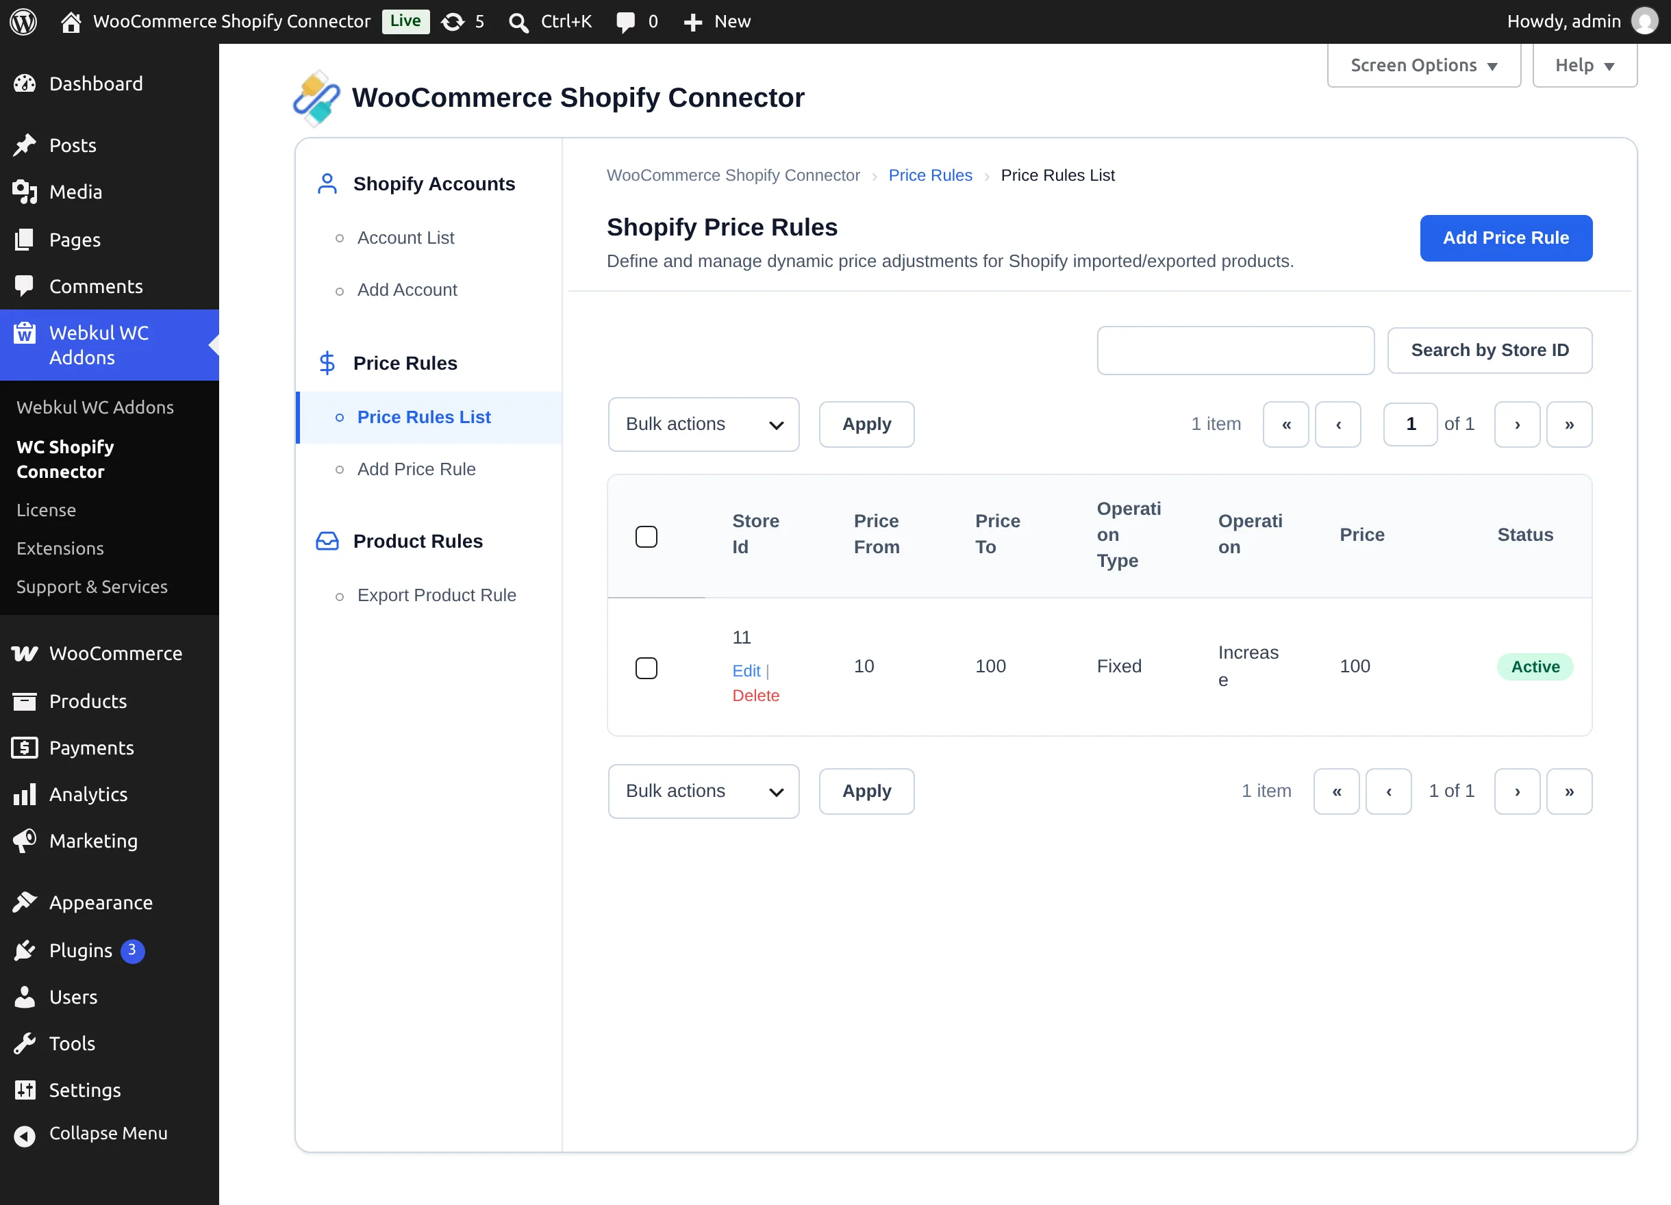
Task: Go to last page using top pagination
Action: point(1570,424)
